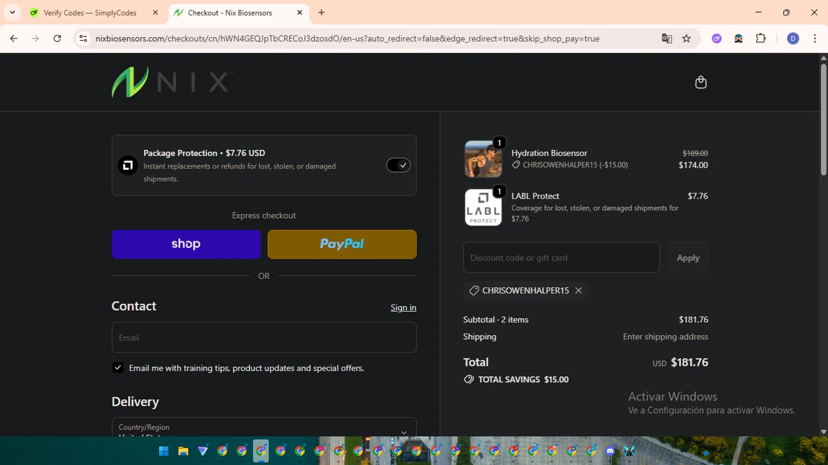Switch to the Verify Codes — SimplyCodes tab
This screenshot has height=465, width=828.
[x=90, y=13]
